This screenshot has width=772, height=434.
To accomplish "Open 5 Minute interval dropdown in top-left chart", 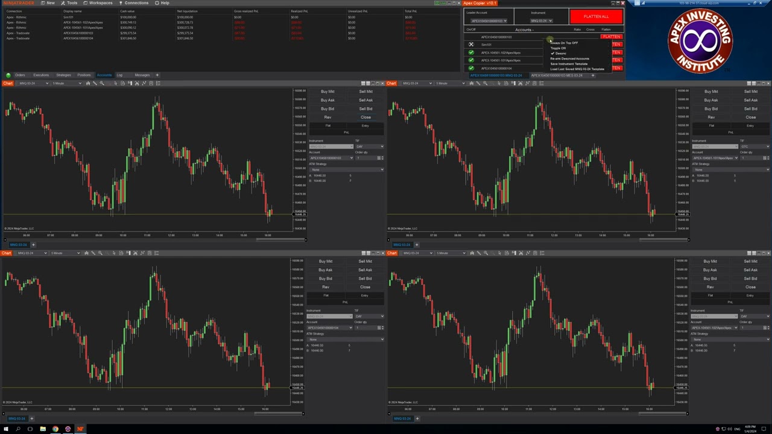I will tap(66, 83).
